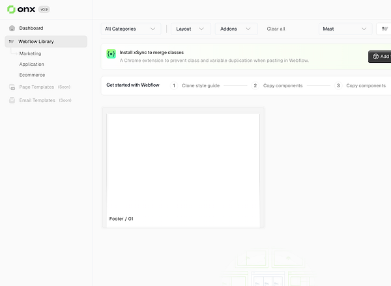Click the Chrome icon on Add button
The width and height of the screenshot is (391, 286).
point(375,57)
